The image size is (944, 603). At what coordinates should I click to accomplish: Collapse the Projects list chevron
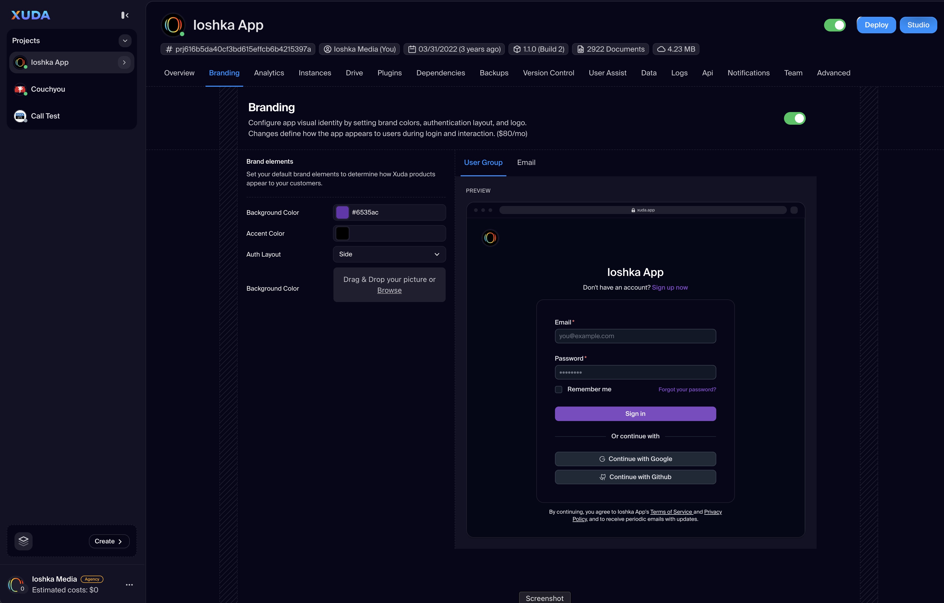coord(125,41)
